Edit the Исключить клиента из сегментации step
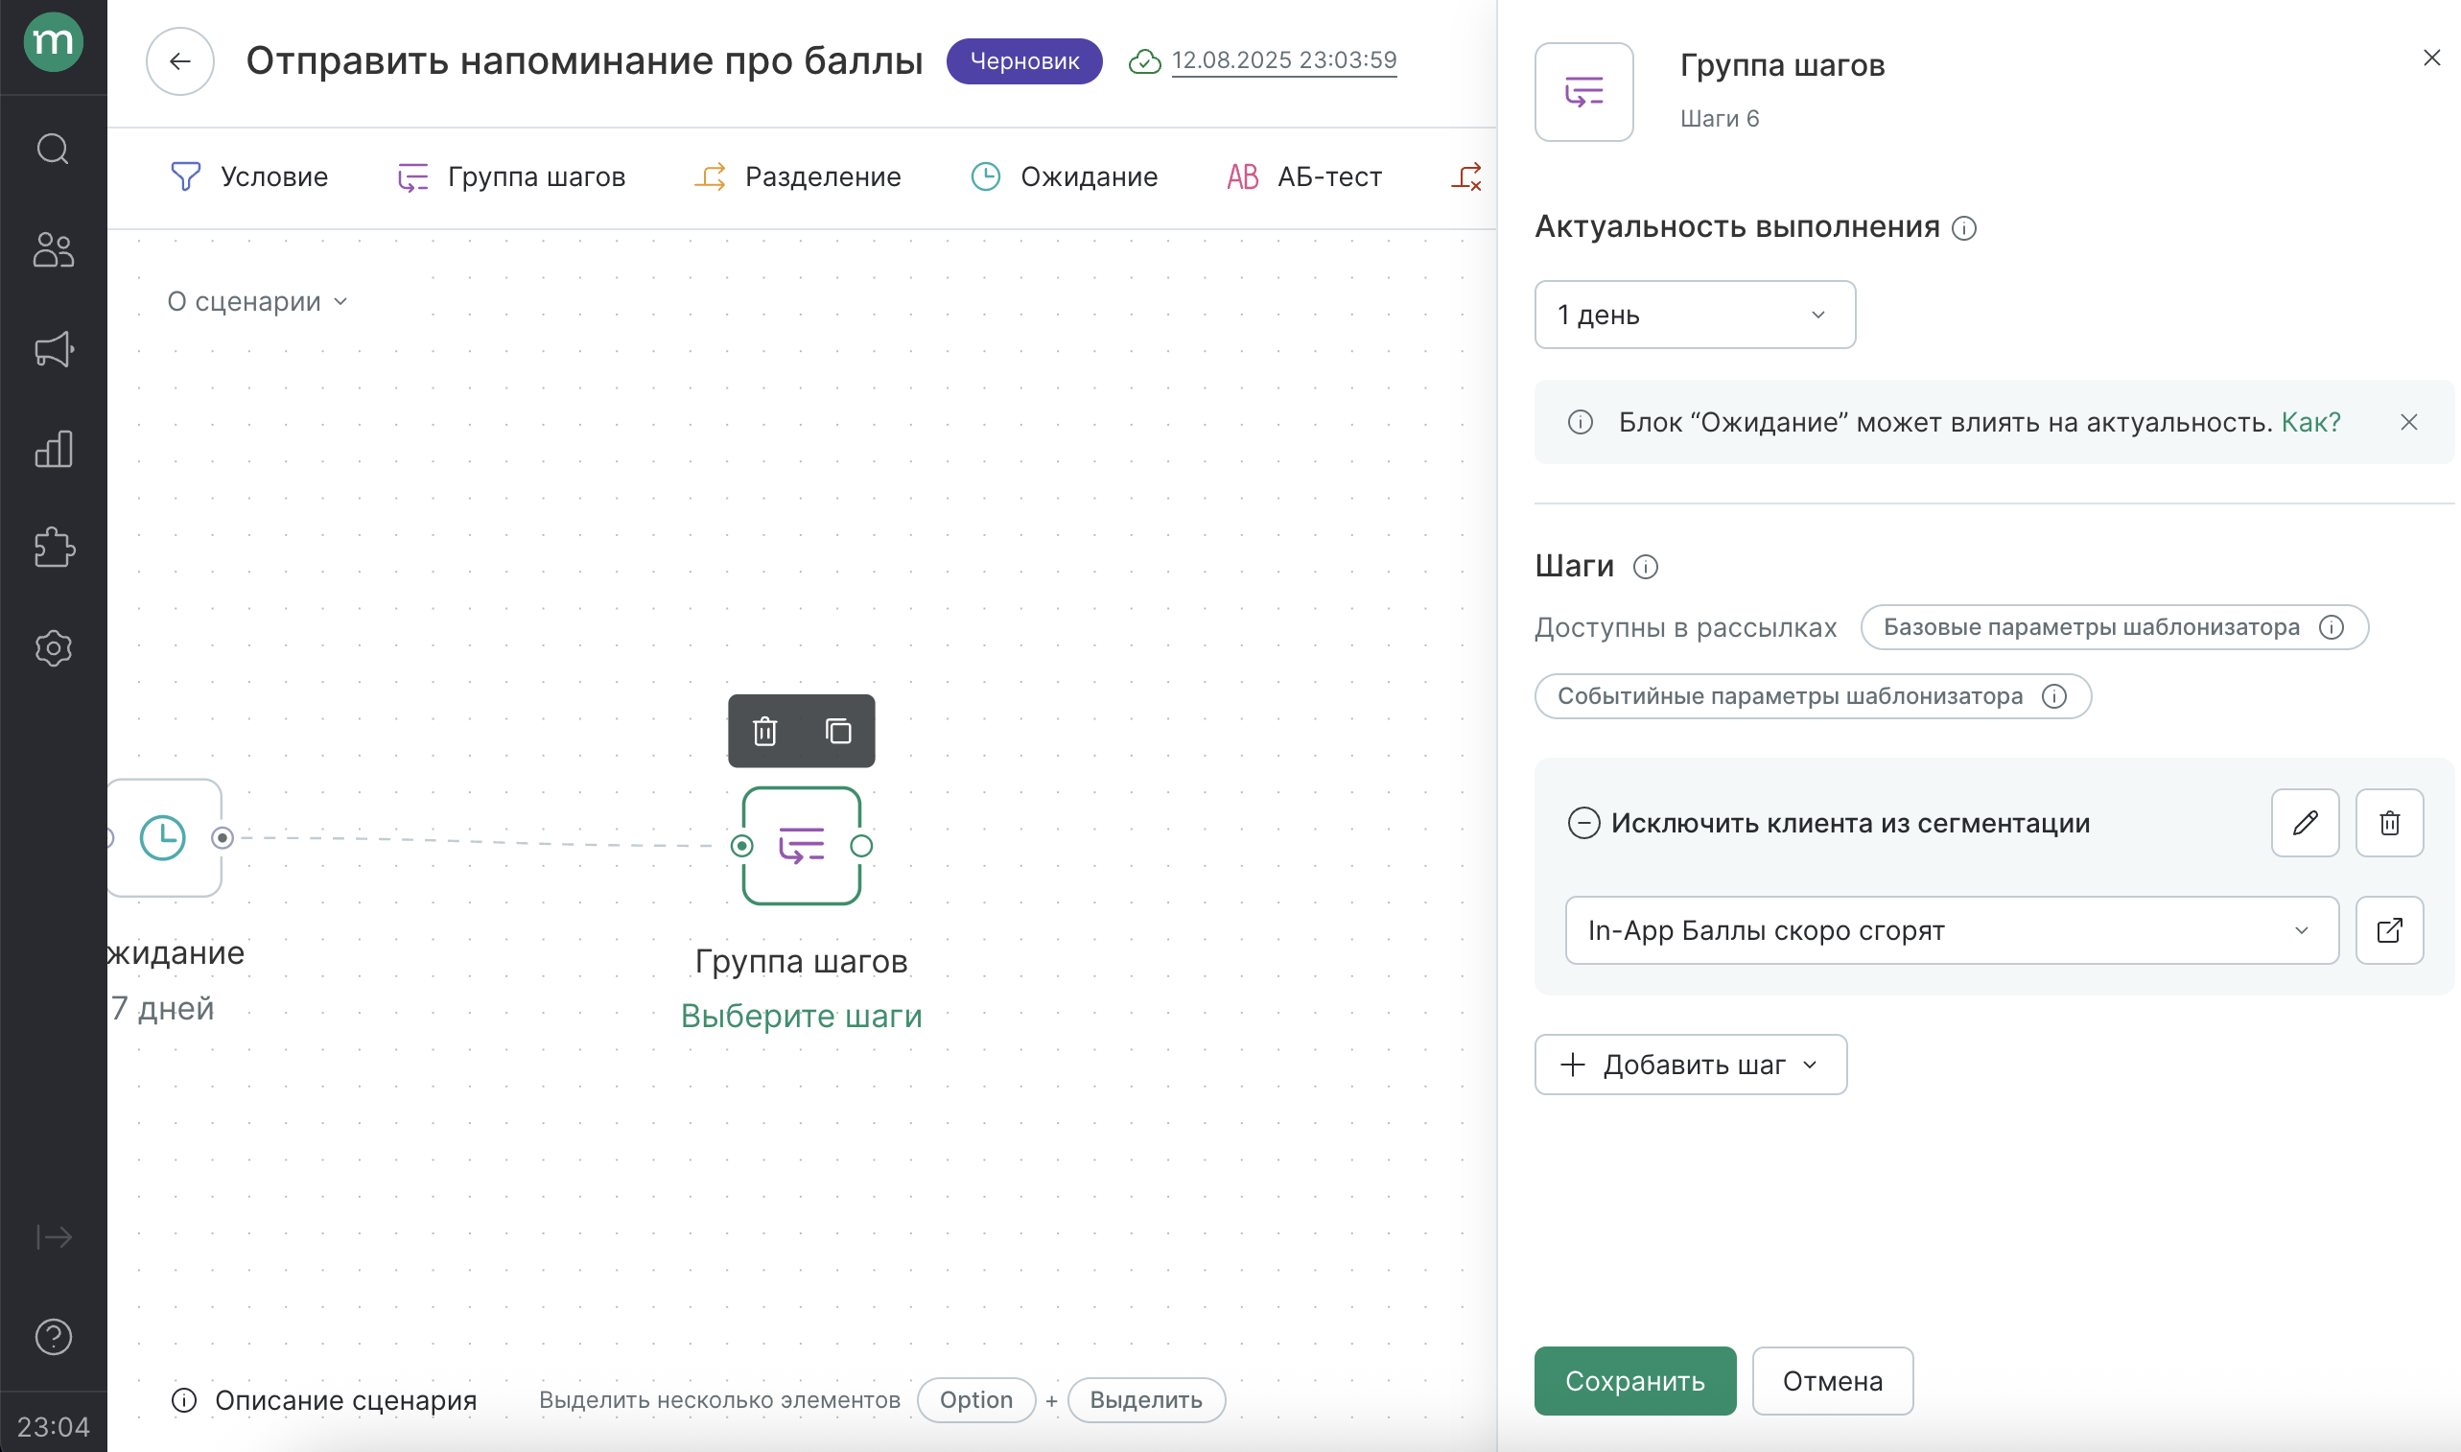This screenshot has width=2461, height=1452. point(2305,823)
